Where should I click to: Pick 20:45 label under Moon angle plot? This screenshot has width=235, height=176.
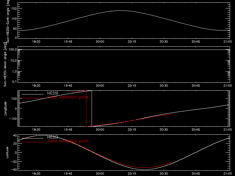(196, 86)
